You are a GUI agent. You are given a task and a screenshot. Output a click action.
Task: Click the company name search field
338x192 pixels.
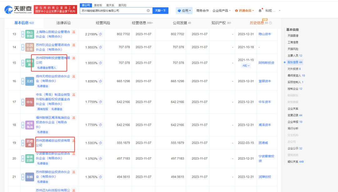(113, 11)
